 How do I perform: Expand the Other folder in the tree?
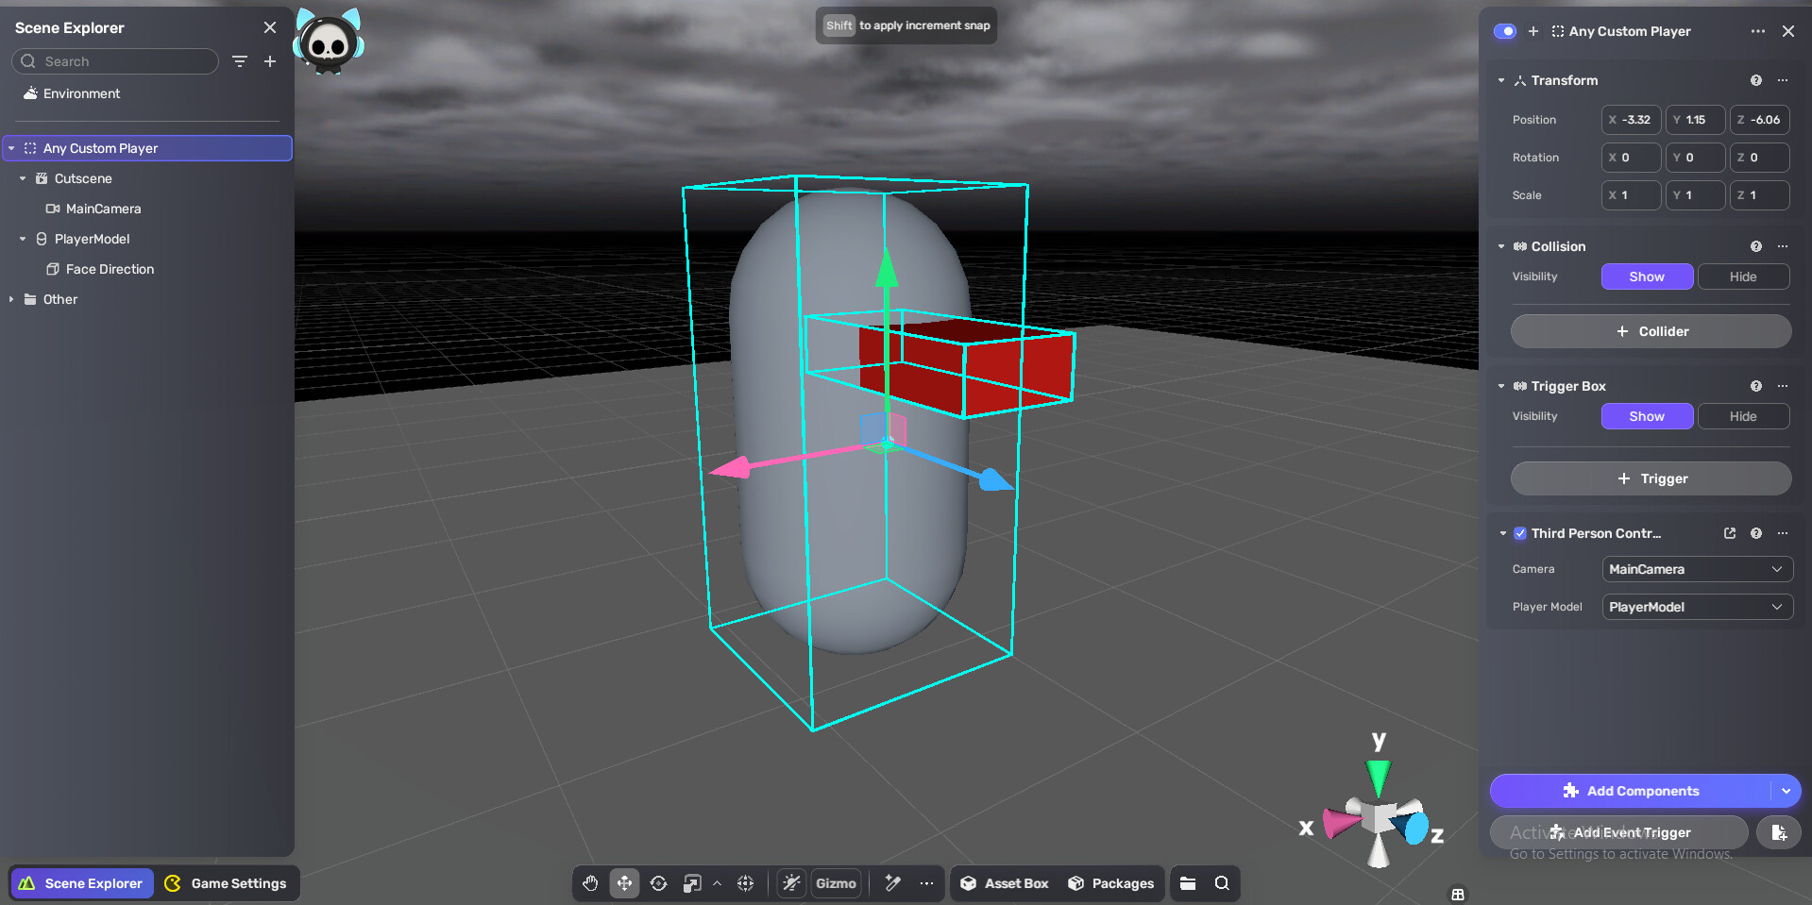[x=11, y=299]
